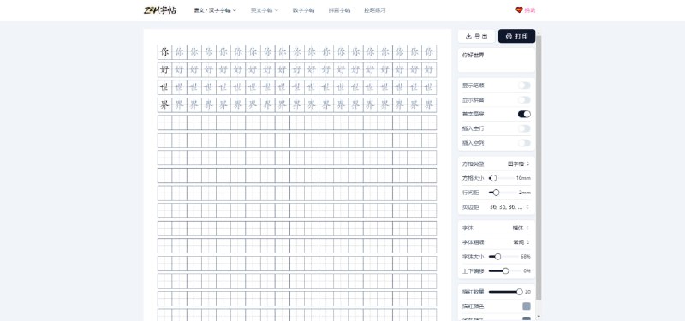Open the 字体粗细 dropdown showing 常规
The image size is (685, 321).
(x=521, y=242)
